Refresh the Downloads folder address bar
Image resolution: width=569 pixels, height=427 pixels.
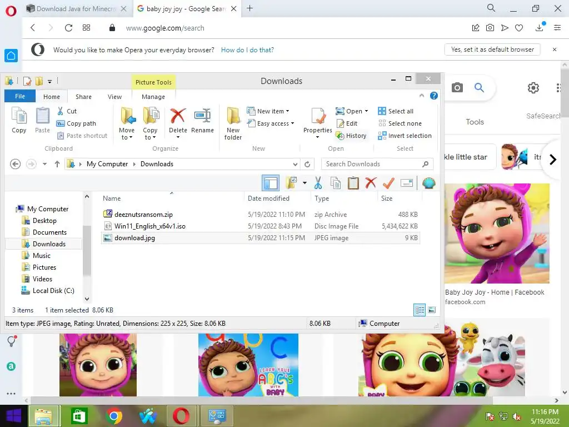307,164
